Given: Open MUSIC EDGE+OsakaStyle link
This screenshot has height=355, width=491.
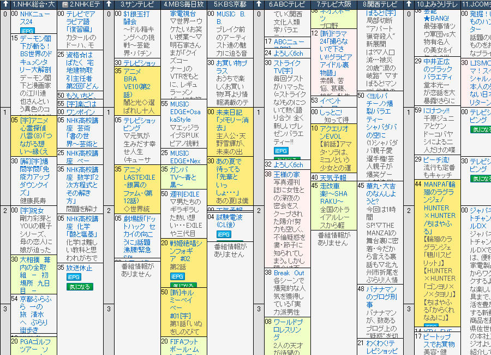Looking at the screenshot, I should [185, 111].
